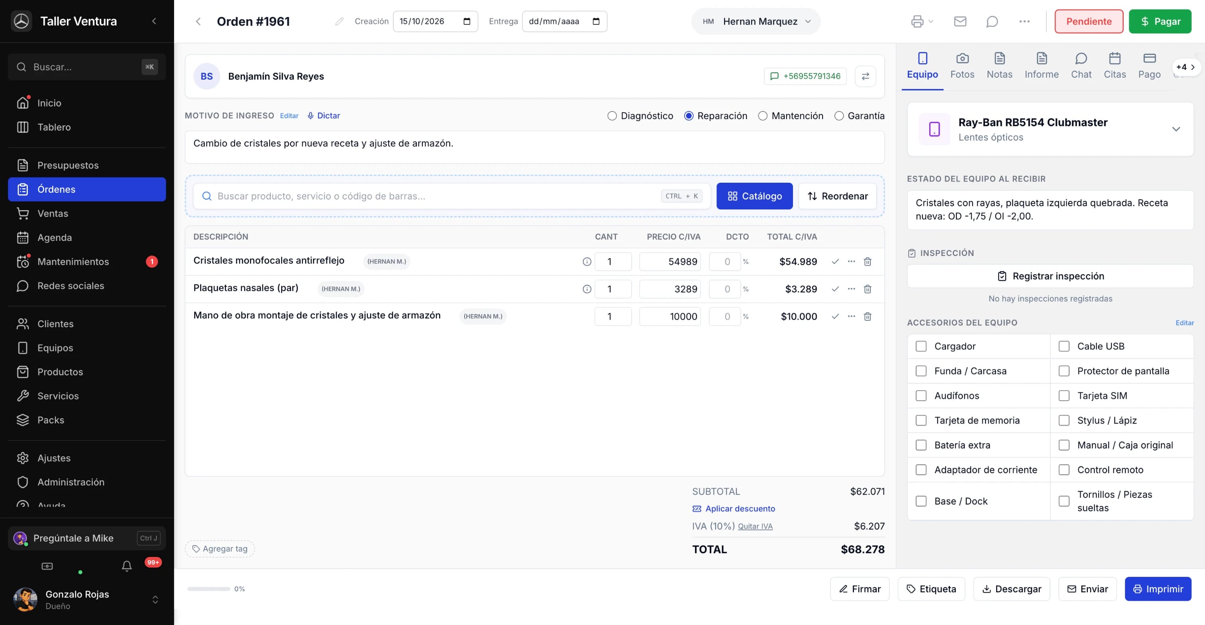The image size is (1205, 625).
Task: Open Mantenimientos in the sidebar
Action: [87, 262]
